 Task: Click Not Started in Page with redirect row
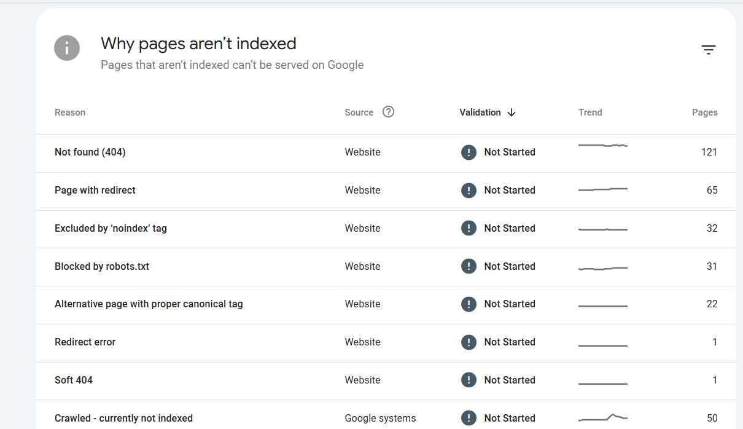click(x=510, y=190)
